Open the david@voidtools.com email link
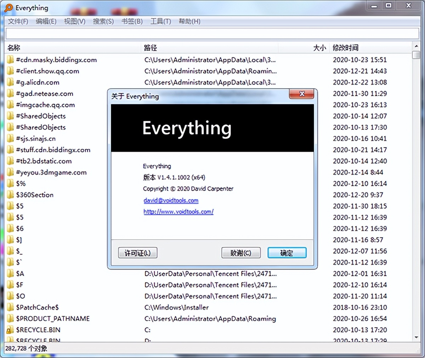The height and width of the screenshot is (358, 425). (171, 200)
